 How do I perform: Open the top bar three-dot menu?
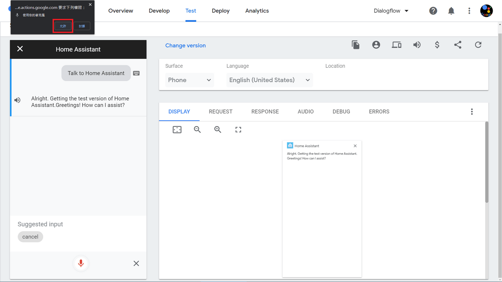point(469,11)
